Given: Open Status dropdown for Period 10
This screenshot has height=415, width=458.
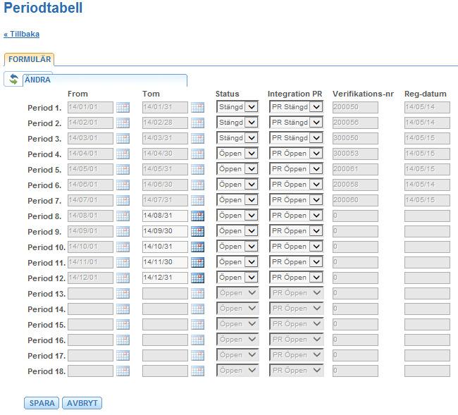Looking at the screenshot, I should tap(237, 246).
